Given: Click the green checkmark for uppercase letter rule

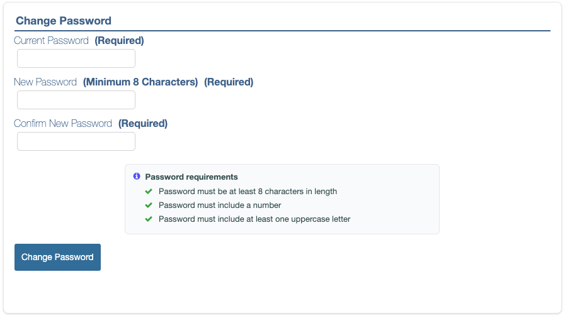Looking at the screenshot, I should click(149, 219).
